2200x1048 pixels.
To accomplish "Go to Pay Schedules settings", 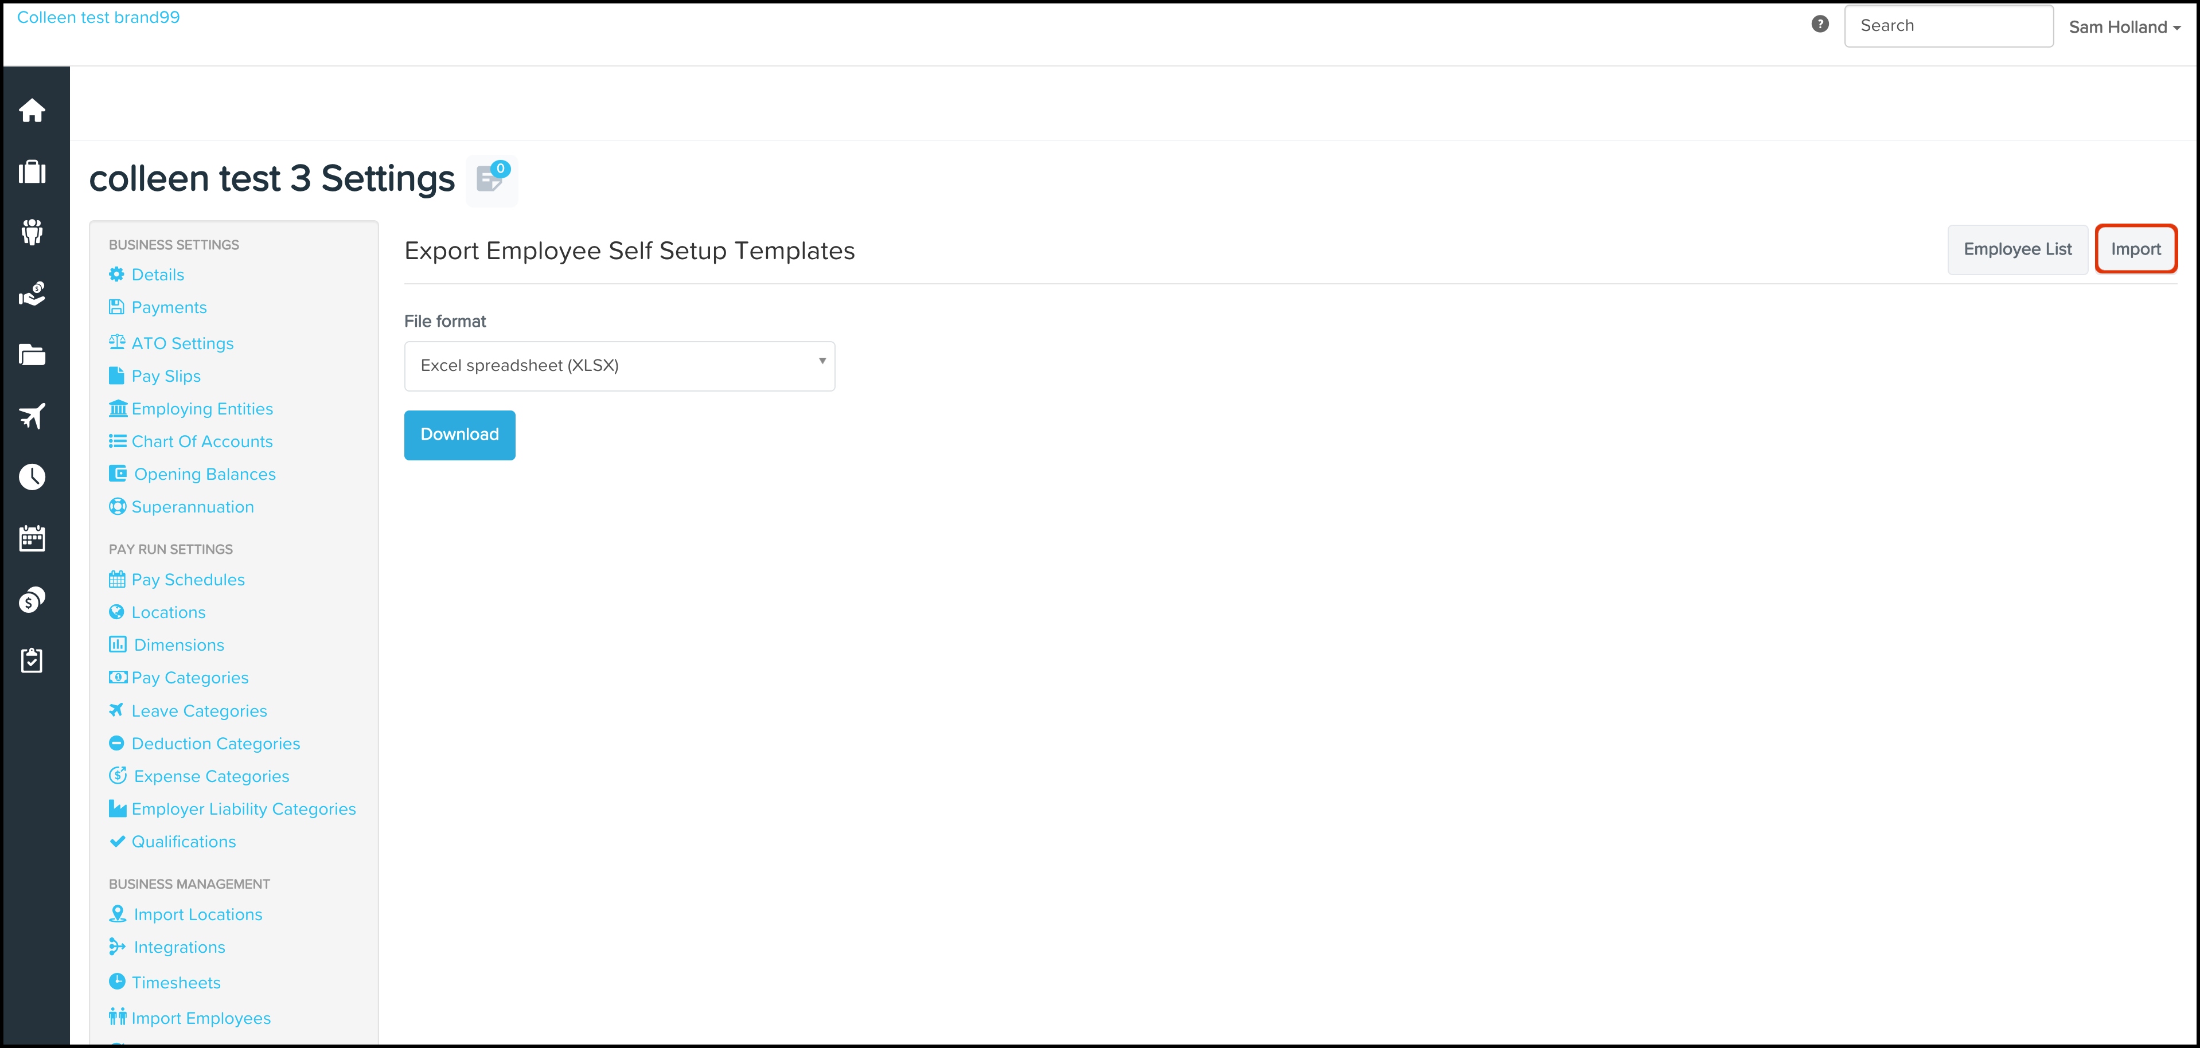I will tap(188, 580).
